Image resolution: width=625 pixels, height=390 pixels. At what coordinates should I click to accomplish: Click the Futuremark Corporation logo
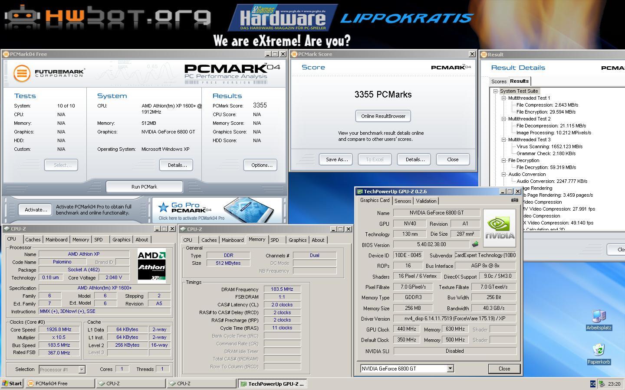click(x=49, y=73)
